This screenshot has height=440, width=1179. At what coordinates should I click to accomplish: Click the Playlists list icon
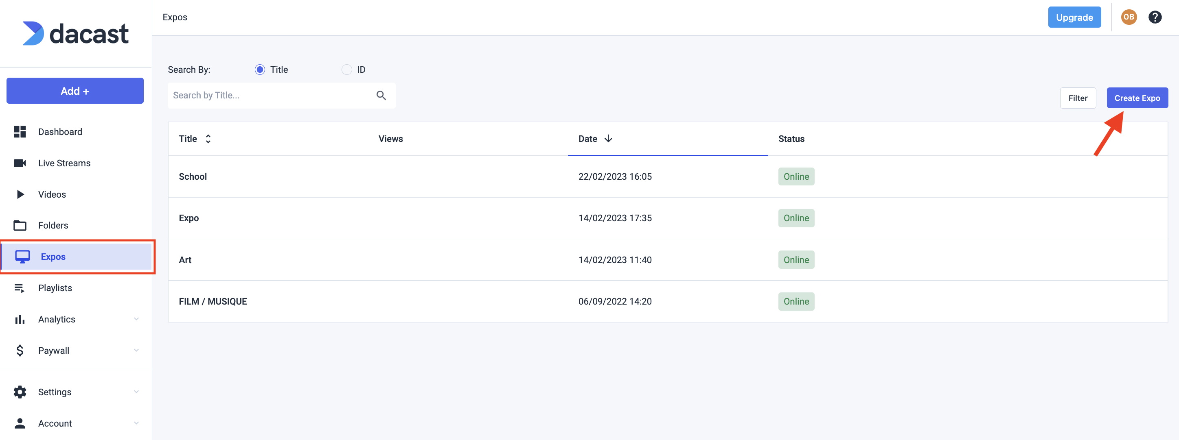coord(19,288)
